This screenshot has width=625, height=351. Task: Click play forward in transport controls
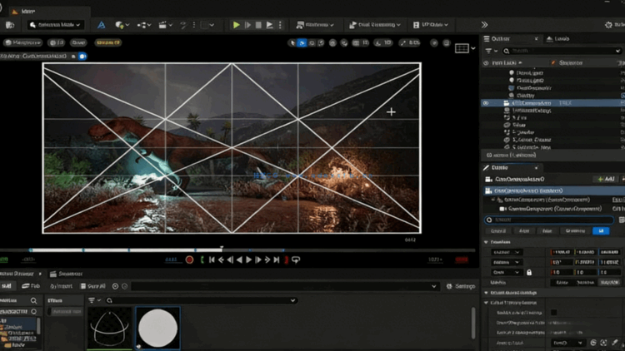pos(248,260)
